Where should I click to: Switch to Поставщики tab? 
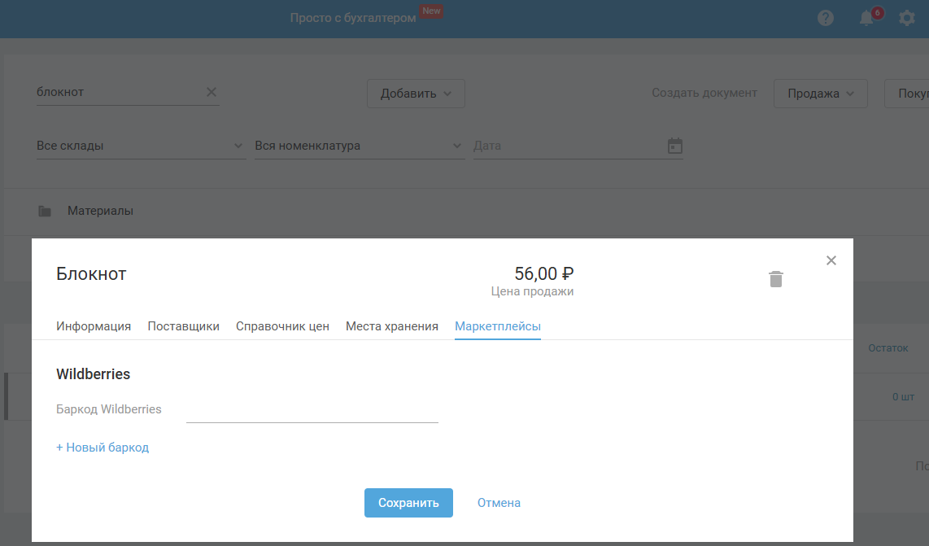click(x=183, y=326)
